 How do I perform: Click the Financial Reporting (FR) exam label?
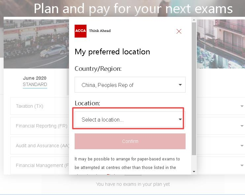(42, 126)
